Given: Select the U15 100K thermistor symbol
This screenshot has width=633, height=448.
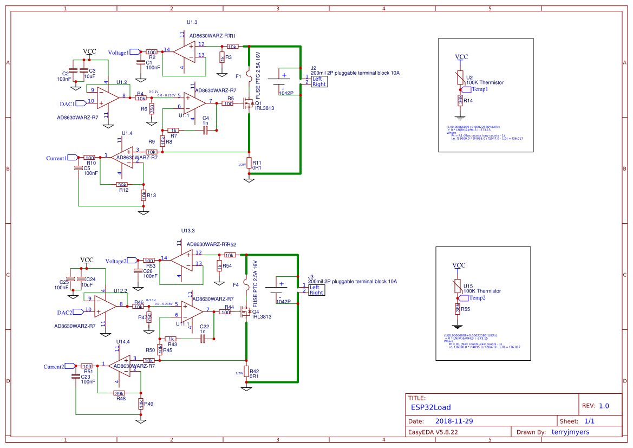Looking at the screenshot, I should (x=458, y=285).
